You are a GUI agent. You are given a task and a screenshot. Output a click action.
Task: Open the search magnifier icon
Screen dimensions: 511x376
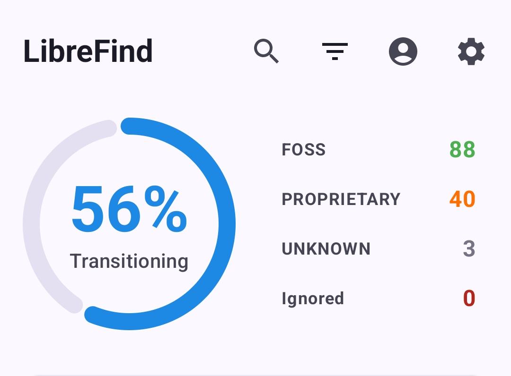click(x=266, y=51)
